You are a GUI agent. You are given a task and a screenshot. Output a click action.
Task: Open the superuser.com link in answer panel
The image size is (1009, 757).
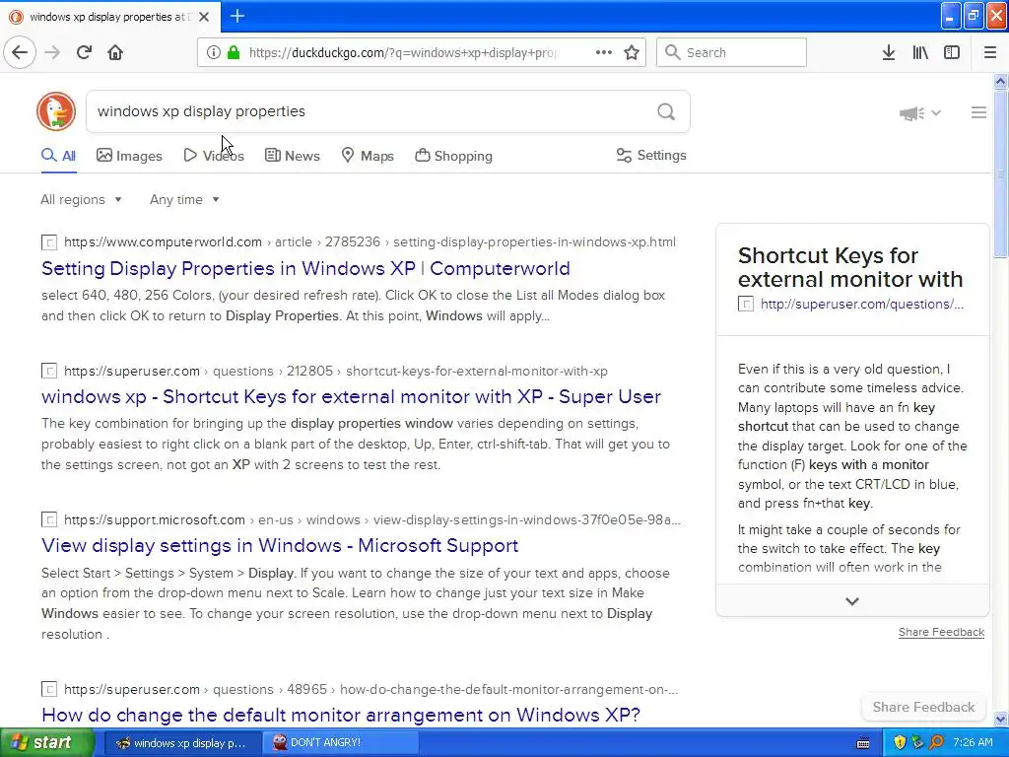pyautogui.click(x=861, y=304)
